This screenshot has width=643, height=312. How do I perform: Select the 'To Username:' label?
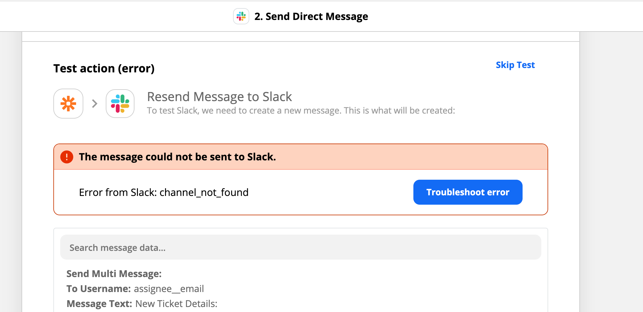point(99,289)
